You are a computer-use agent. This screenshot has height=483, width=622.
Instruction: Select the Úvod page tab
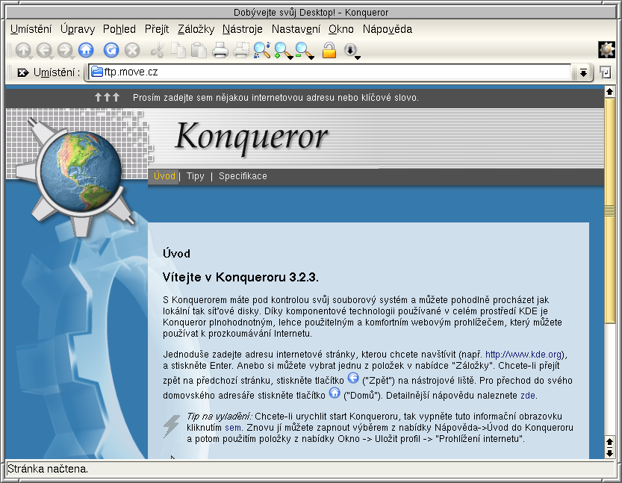tap(164, 176)
